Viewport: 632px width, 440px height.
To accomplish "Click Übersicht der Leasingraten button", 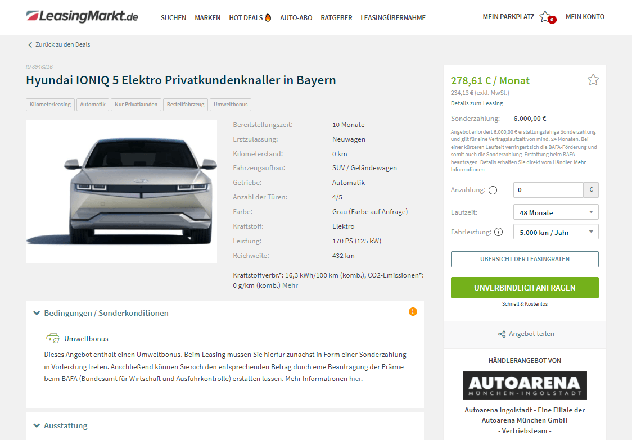I will (x=525, y=259).
